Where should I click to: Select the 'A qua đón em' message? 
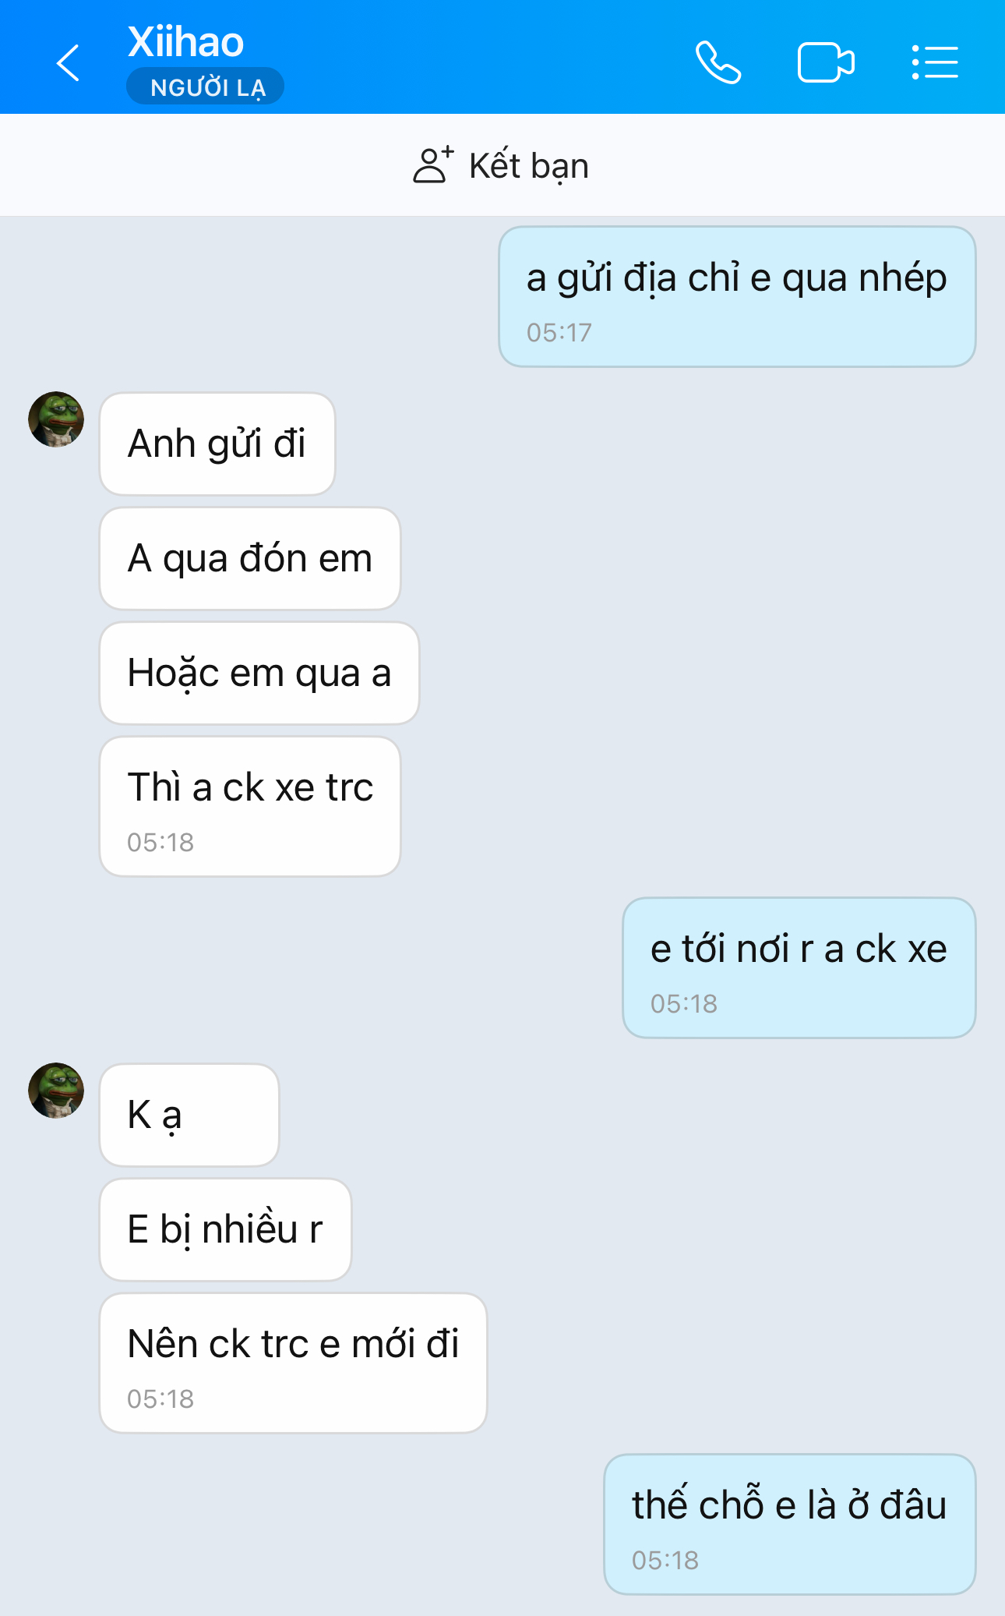tap(250, 558)
